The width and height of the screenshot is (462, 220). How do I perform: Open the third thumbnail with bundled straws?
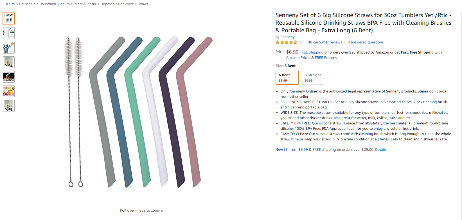tap(9, 48)
